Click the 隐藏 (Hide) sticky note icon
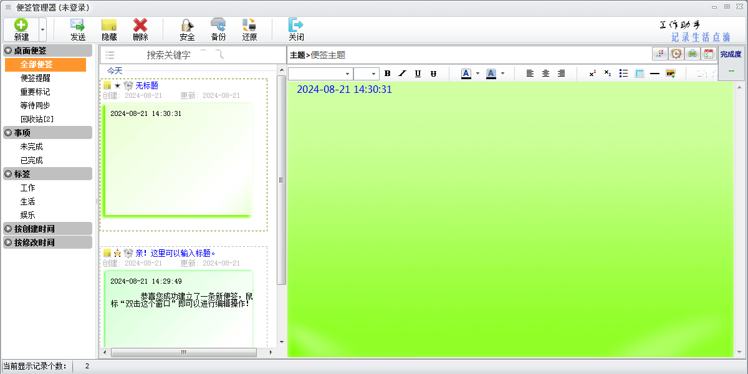Viewport: 748px width, 374px height. [x=109, y=29]
